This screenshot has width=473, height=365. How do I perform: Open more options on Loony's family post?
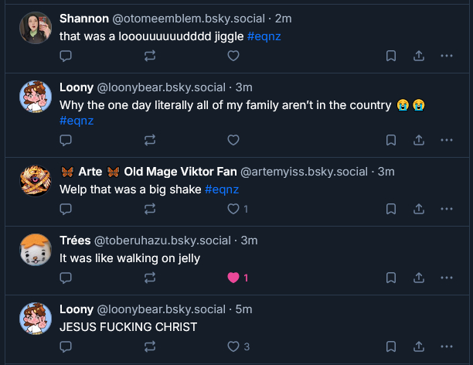[x=446, y=140]
